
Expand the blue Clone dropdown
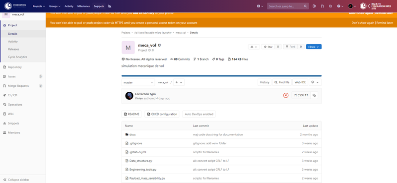click(x=314, y=47)
